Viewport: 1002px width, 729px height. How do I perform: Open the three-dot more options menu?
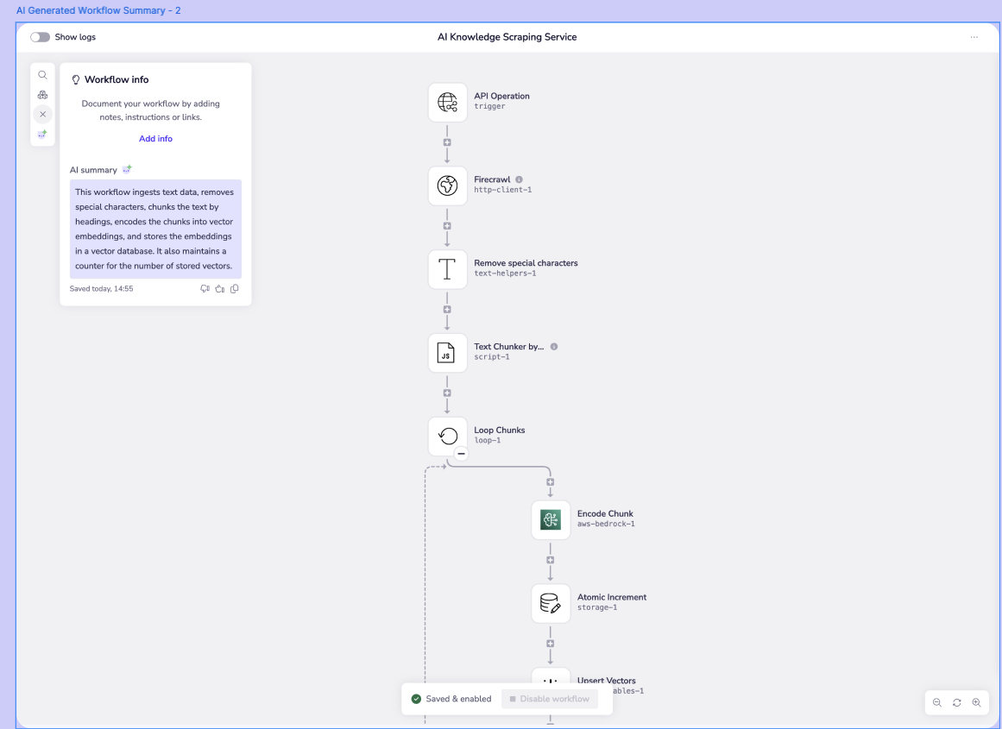974,38
